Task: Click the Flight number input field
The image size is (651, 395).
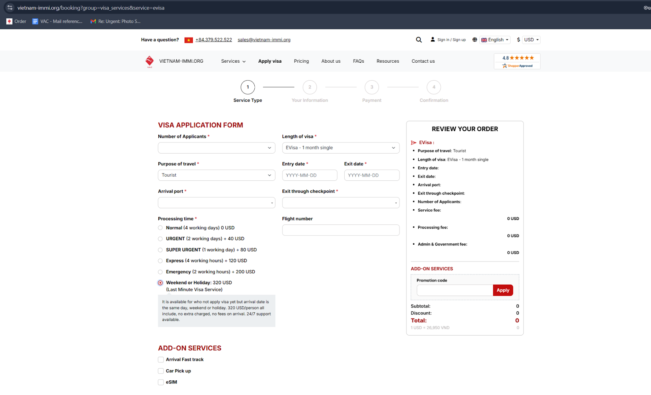Action: point(341,230)
